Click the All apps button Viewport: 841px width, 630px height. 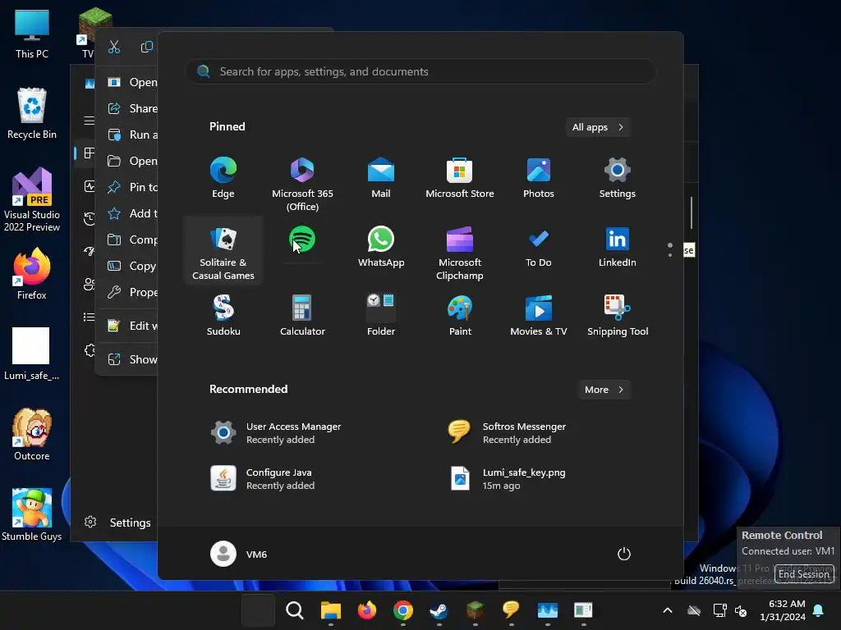point(598,127)
